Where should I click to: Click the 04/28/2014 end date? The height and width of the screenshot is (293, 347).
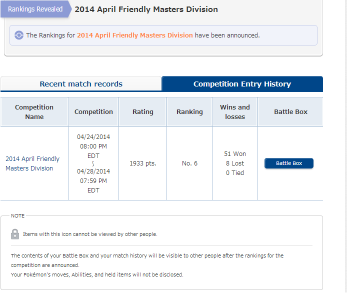pos(93,171)
